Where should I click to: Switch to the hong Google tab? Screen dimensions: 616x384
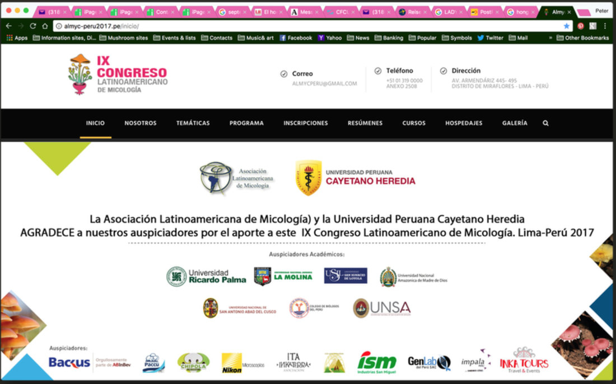click(520, 12)
